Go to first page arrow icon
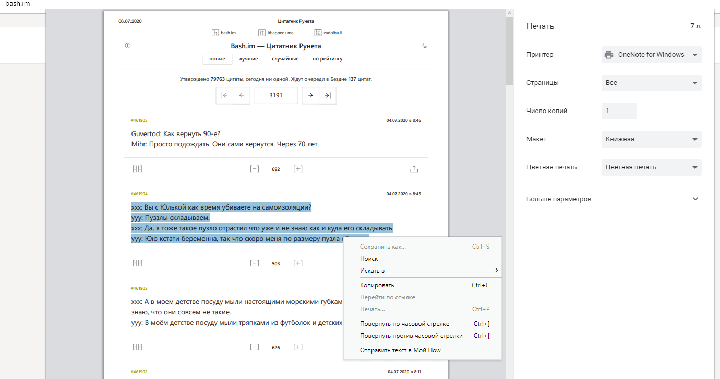The width and height of the screenshot is (720, 379). (224, 95)
